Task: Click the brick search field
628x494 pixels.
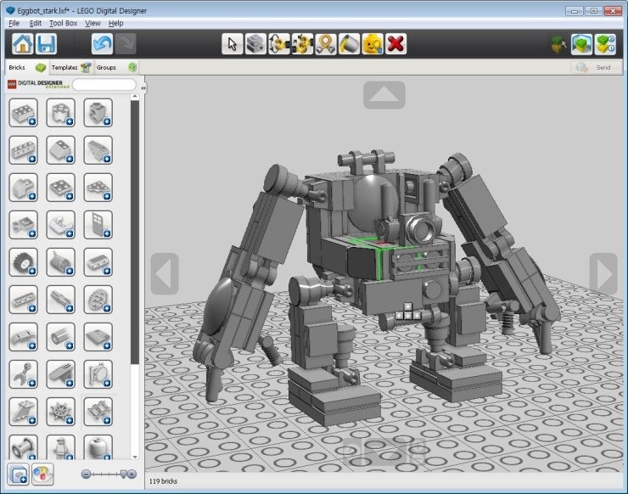Action: [x=104, y=85]
